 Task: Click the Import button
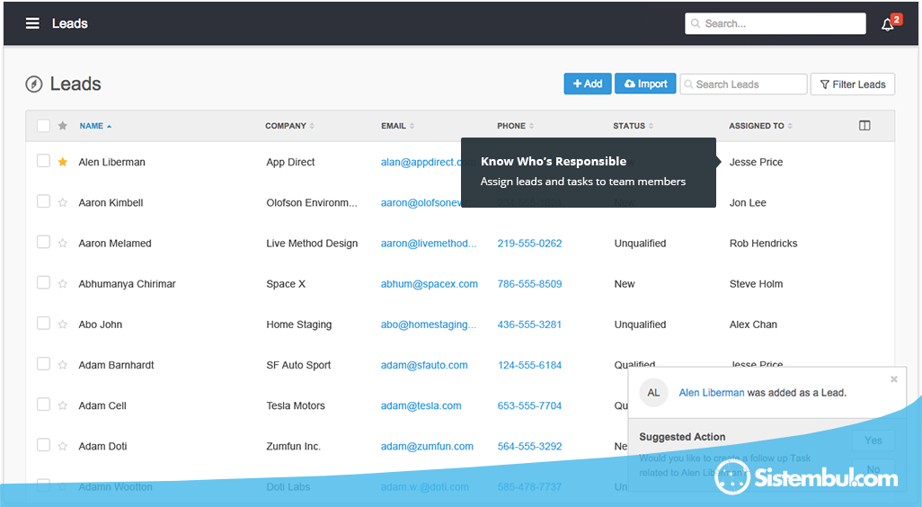pos(645,84)
